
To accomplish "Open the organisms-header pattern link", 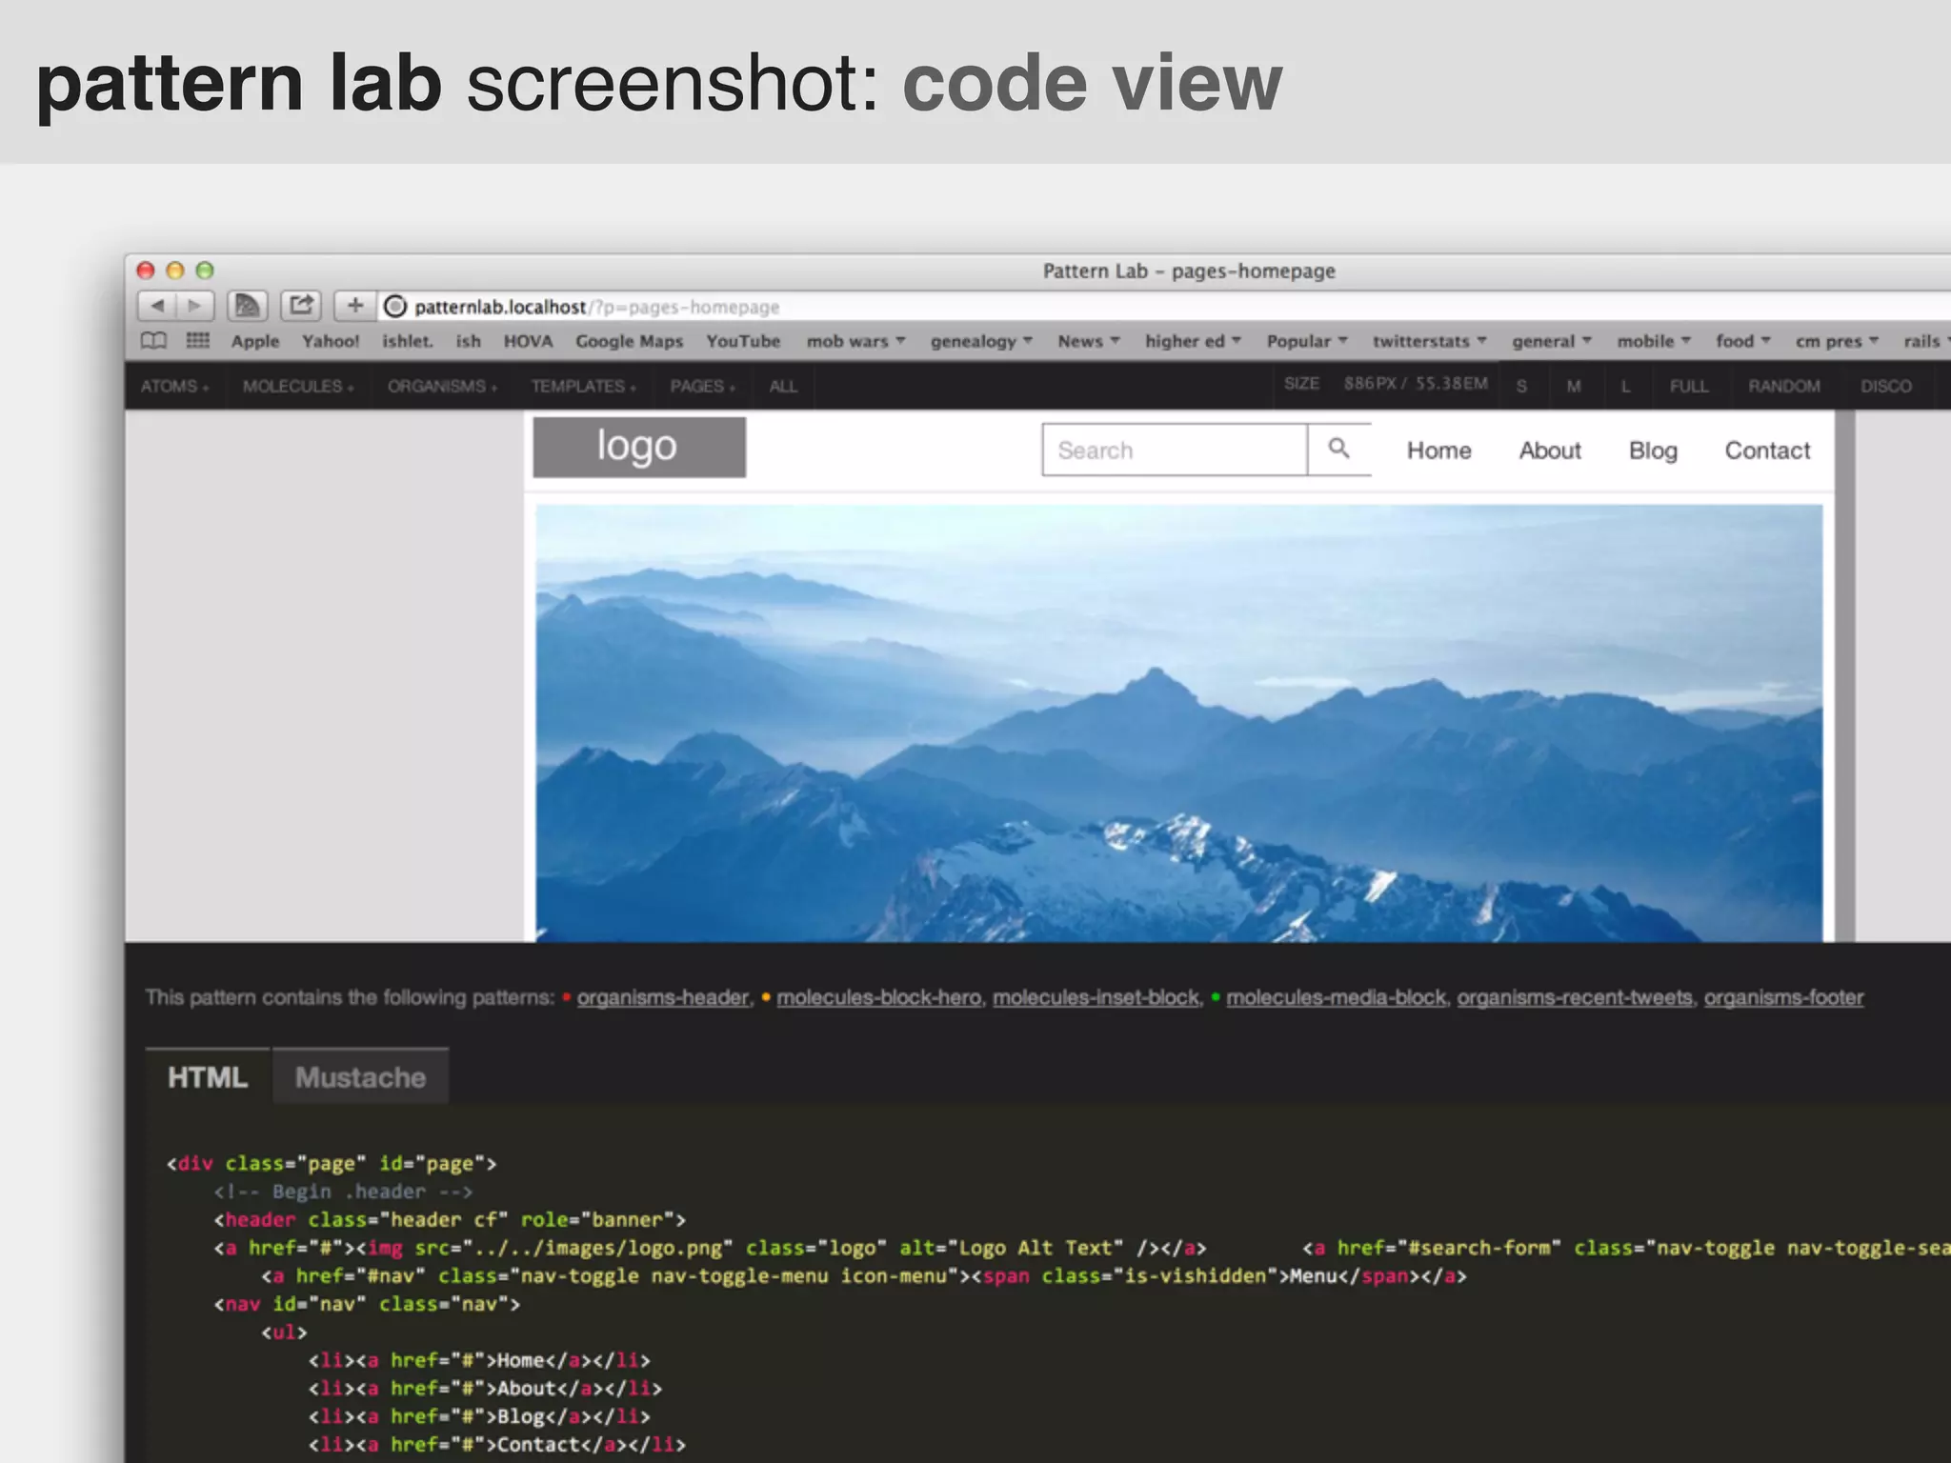I will click(x=662, y=997).
